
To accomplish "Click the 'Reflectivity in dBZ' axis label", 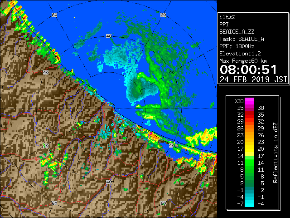I will [x=275, y=153].
